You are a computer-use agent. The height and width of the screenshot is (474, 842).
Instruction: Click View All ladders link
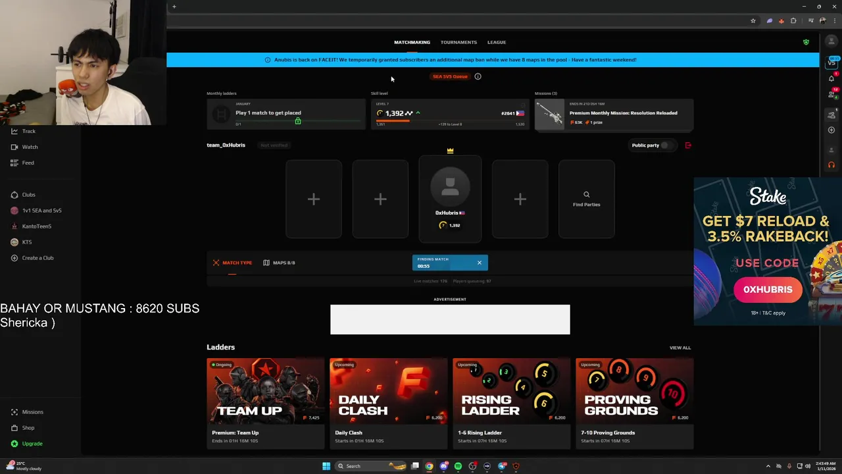pyautogui.click(x=680, y=348)
